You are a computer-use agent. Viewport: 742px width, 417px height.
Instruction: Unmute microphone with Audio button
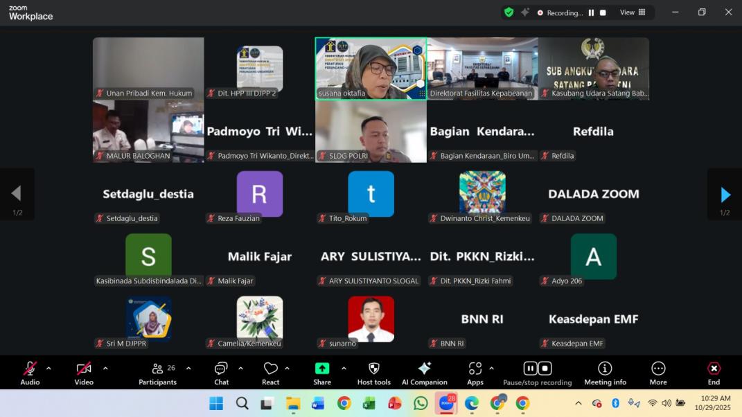pyautogui.click(x=30, y=373)
